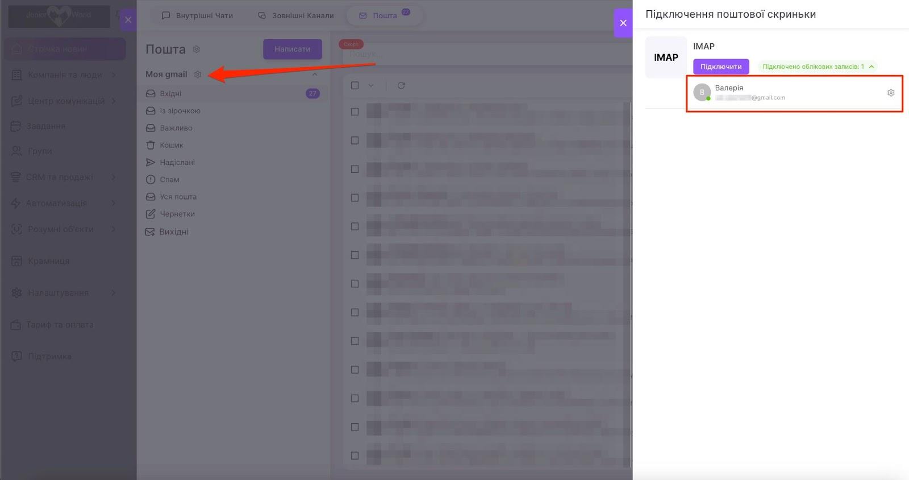The width and height of the screenshot is (909, 480).
Task: Open the Надіслані sent icon
Action: click(151, 162)
